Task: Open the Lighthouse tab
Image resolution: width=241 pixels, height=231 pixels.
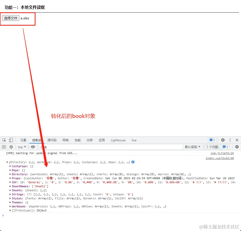Action: pos(118,140)
